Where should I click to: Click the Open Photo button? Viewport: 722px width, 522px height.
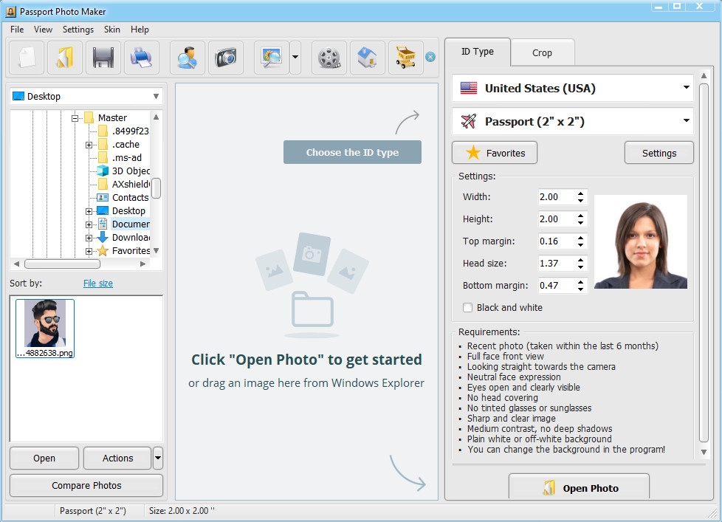579,487
